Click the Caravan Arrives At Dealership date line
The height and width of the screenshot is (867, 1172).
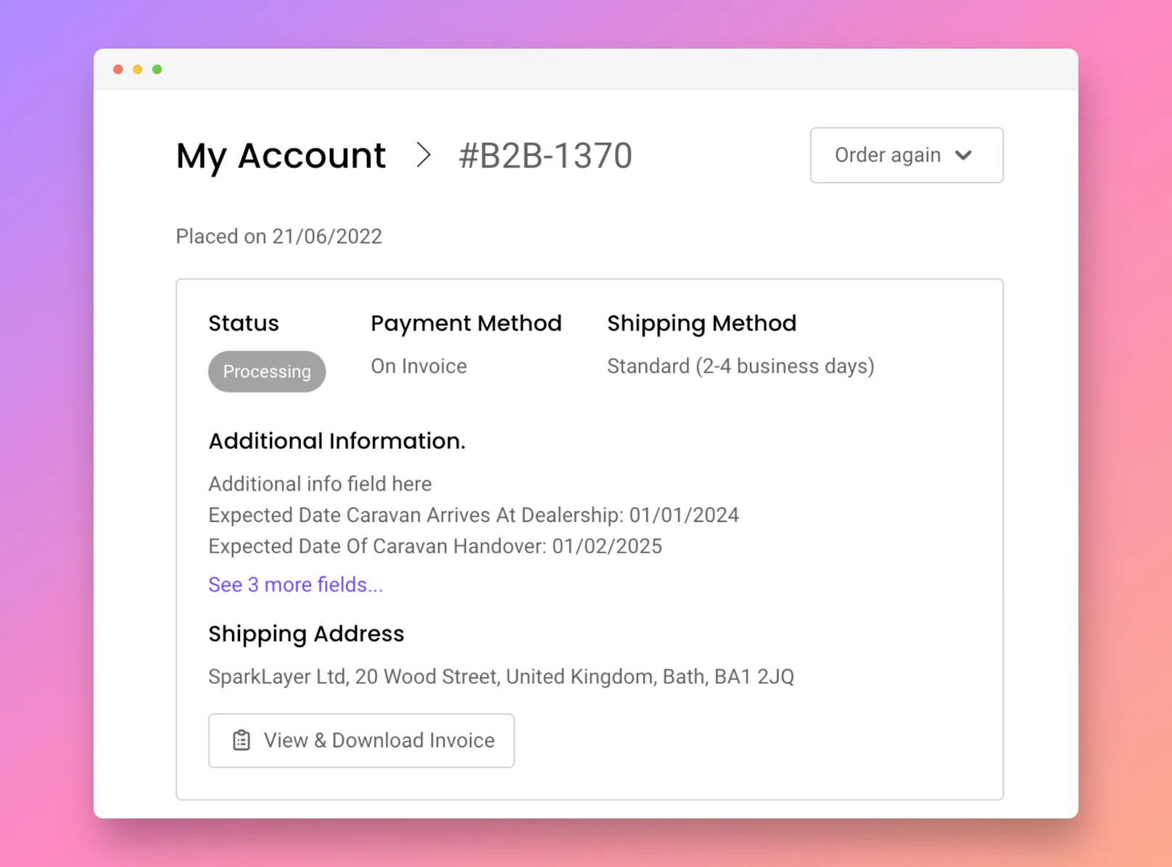(x=474, y=515)
